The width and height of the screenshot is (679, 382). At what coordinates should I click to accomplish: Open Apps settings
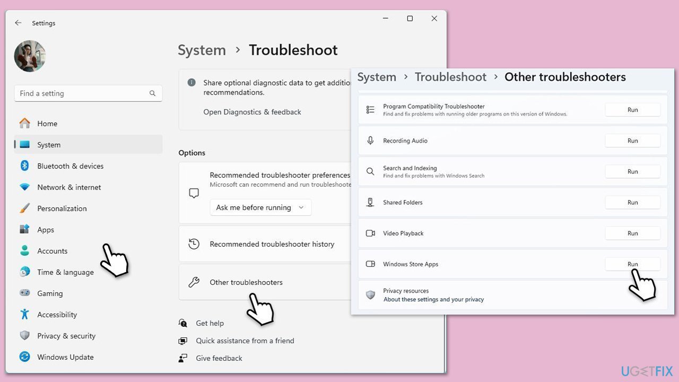(88, 230)
